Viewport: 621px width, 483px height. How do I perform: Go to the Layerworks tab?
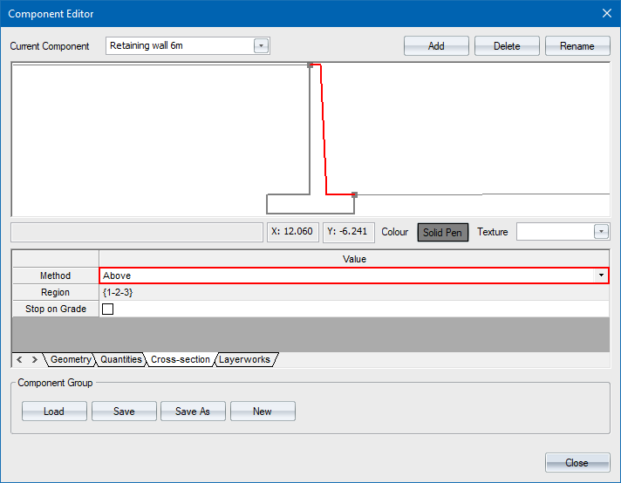[x=244, y=359]
